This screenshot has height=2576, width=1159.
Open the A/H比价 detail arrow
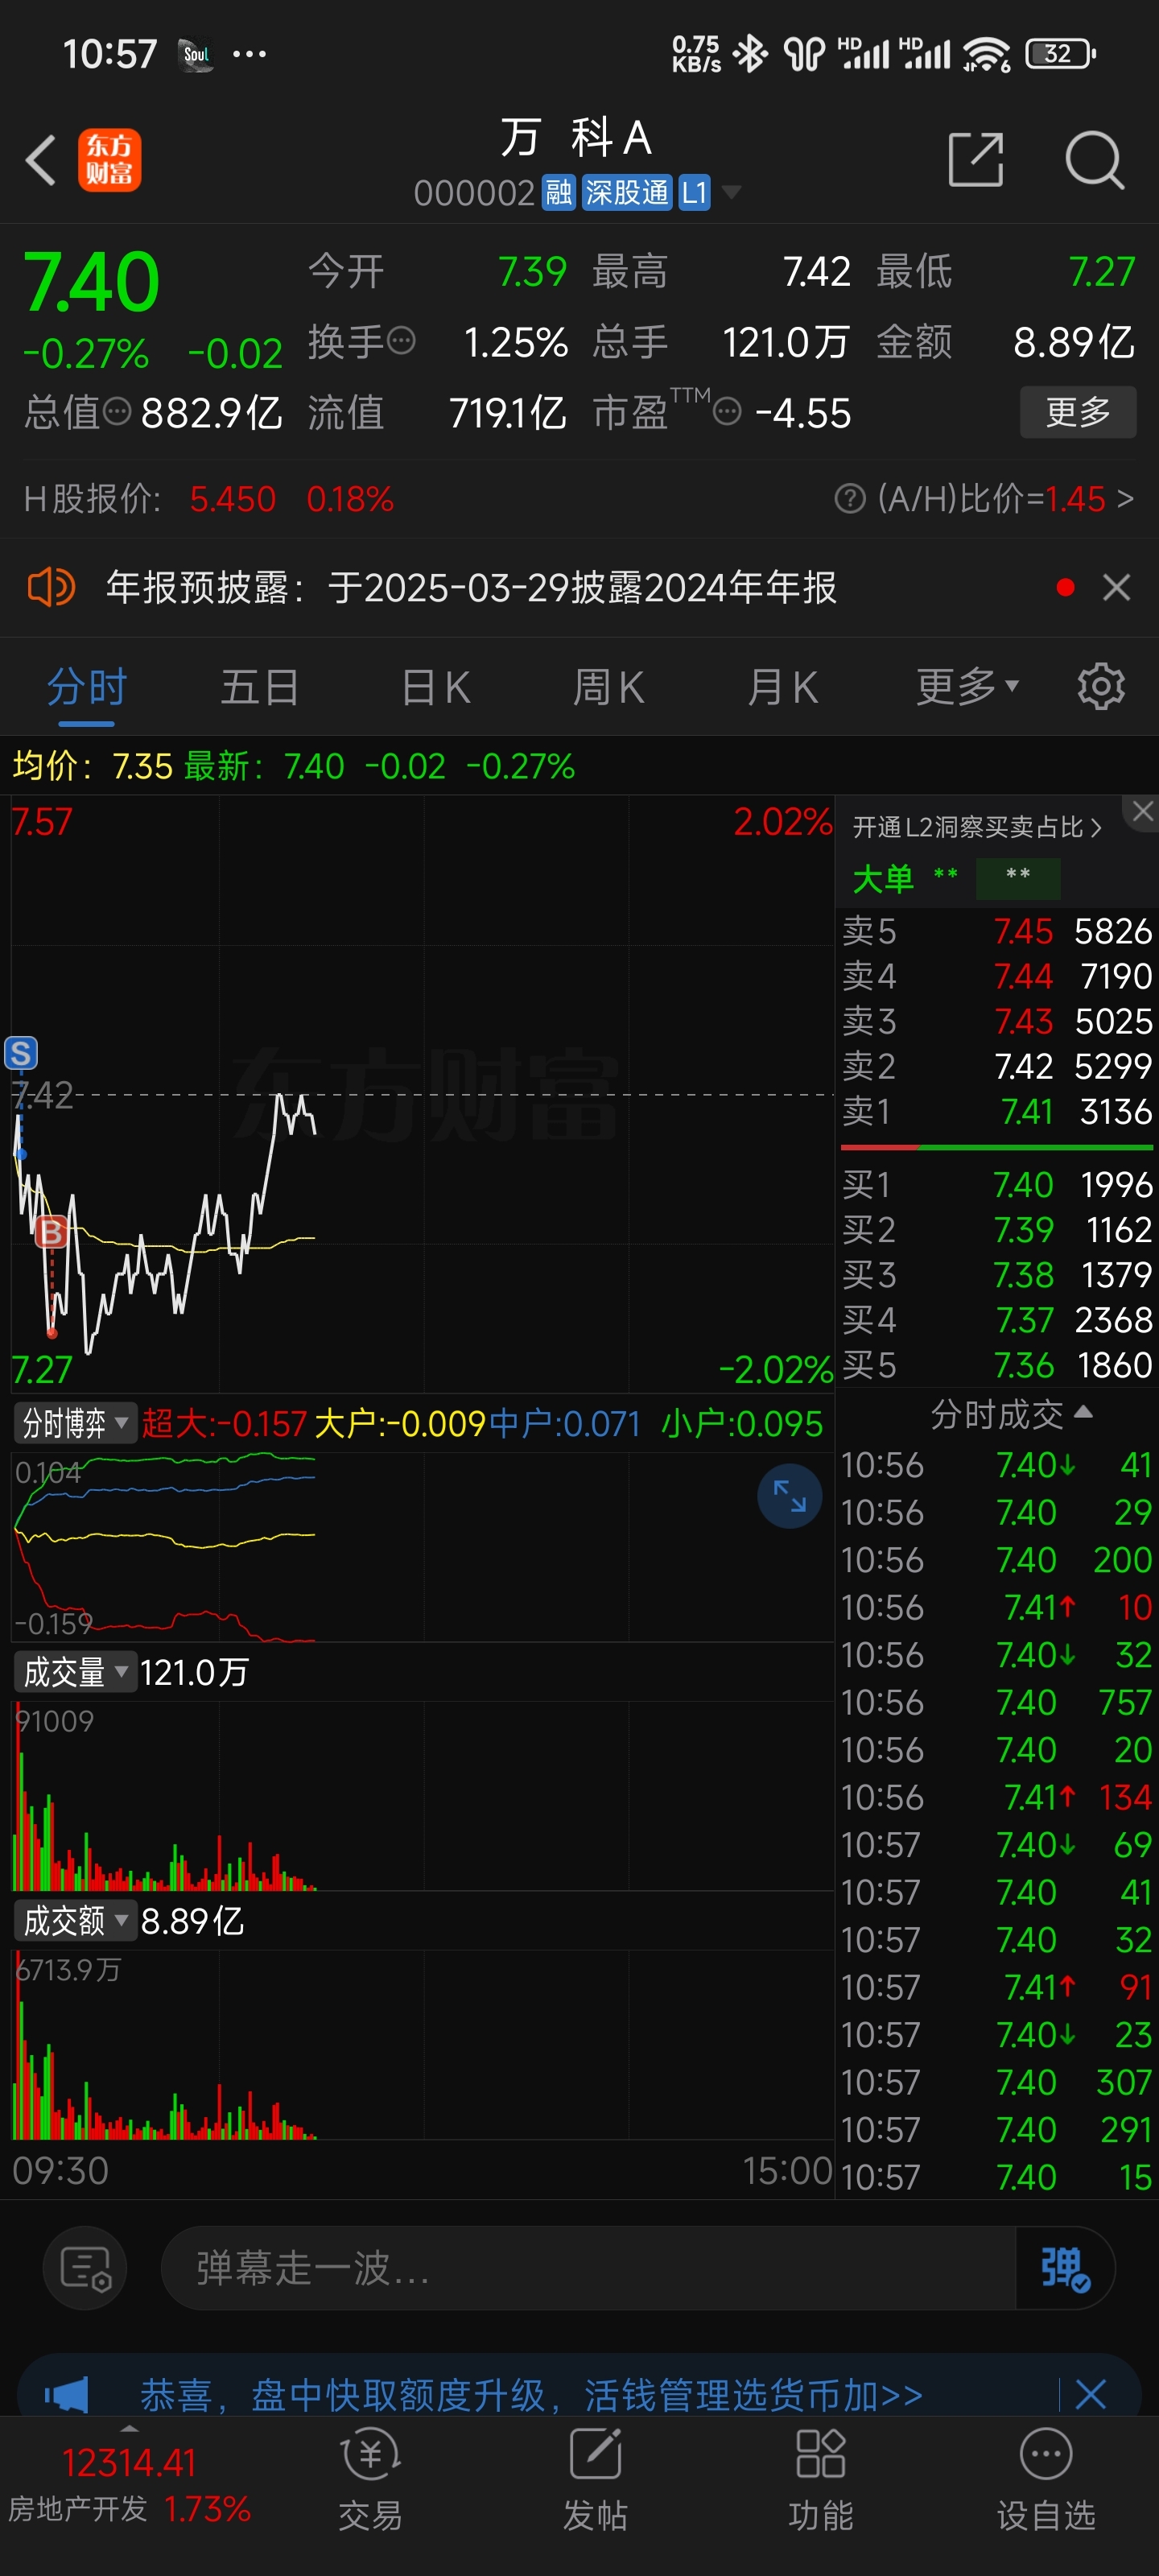[1126, 498]
